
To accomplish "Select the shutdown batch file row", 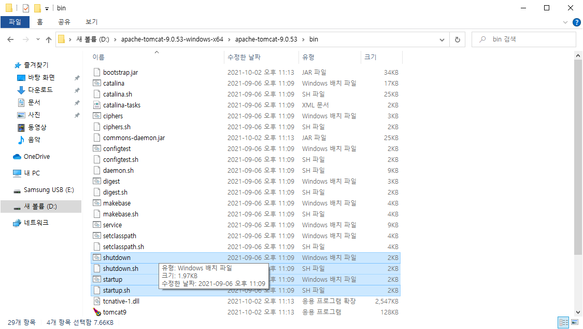I will pyautogui.click(x=246, y=257).
